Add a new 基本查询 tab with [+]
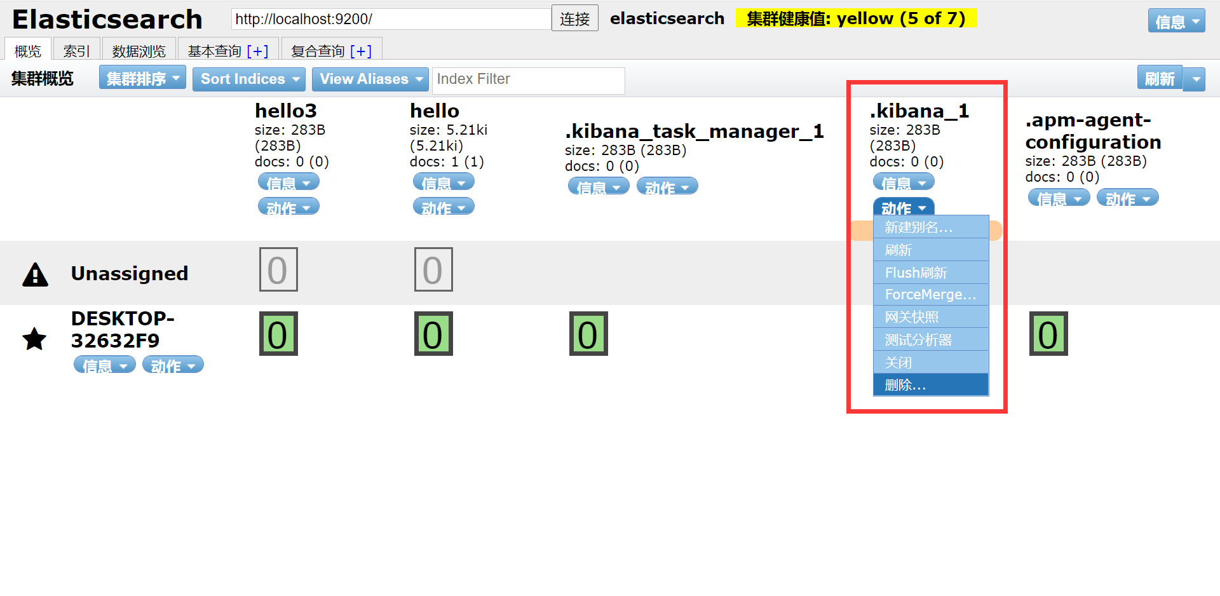This screenshot has width=1220, height=596. 257,50
